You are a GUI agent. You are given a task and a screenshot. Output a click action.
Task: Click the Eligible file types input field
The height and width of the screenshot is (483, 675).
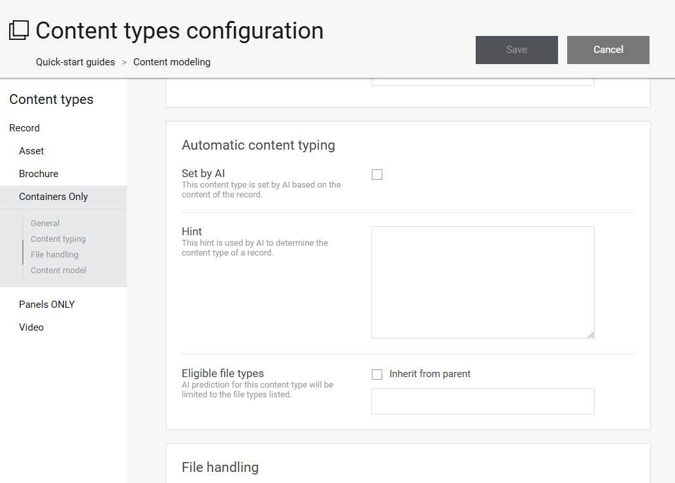(x=482, y=401)
